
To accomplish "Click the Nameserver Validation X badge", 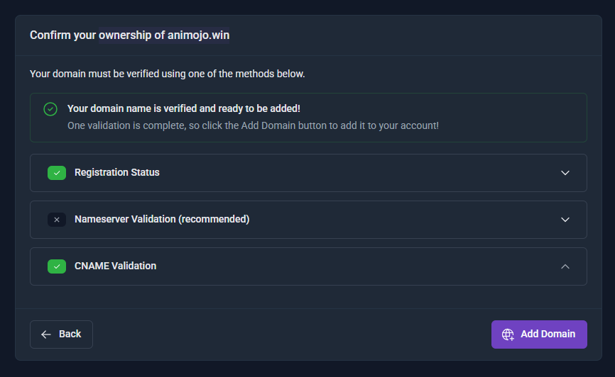I will (57, 220).
